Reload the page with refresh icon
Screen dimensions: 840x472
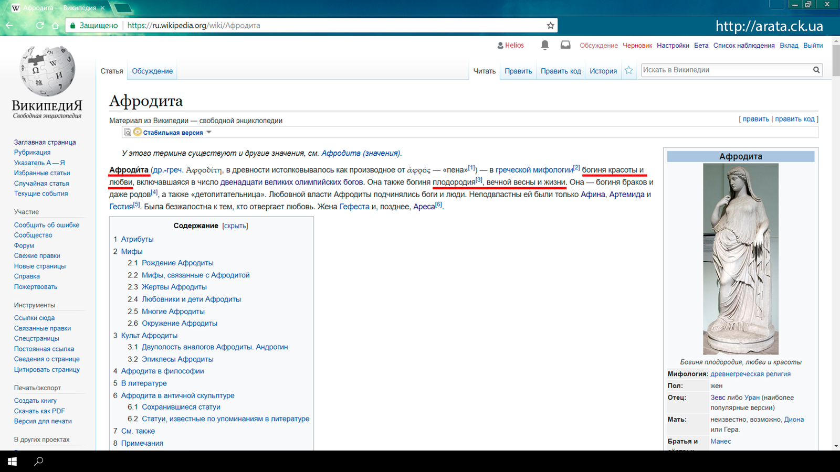40,25
